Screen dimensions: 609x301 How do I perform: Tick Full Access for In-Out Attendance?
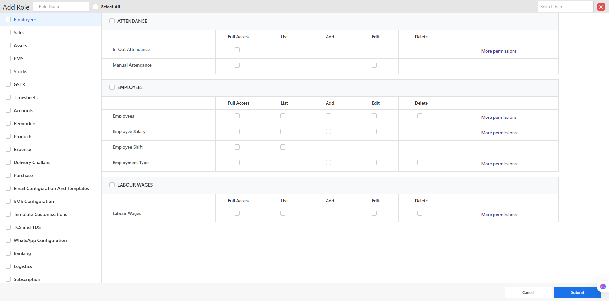pyautogui.click(x=237, y=50)
